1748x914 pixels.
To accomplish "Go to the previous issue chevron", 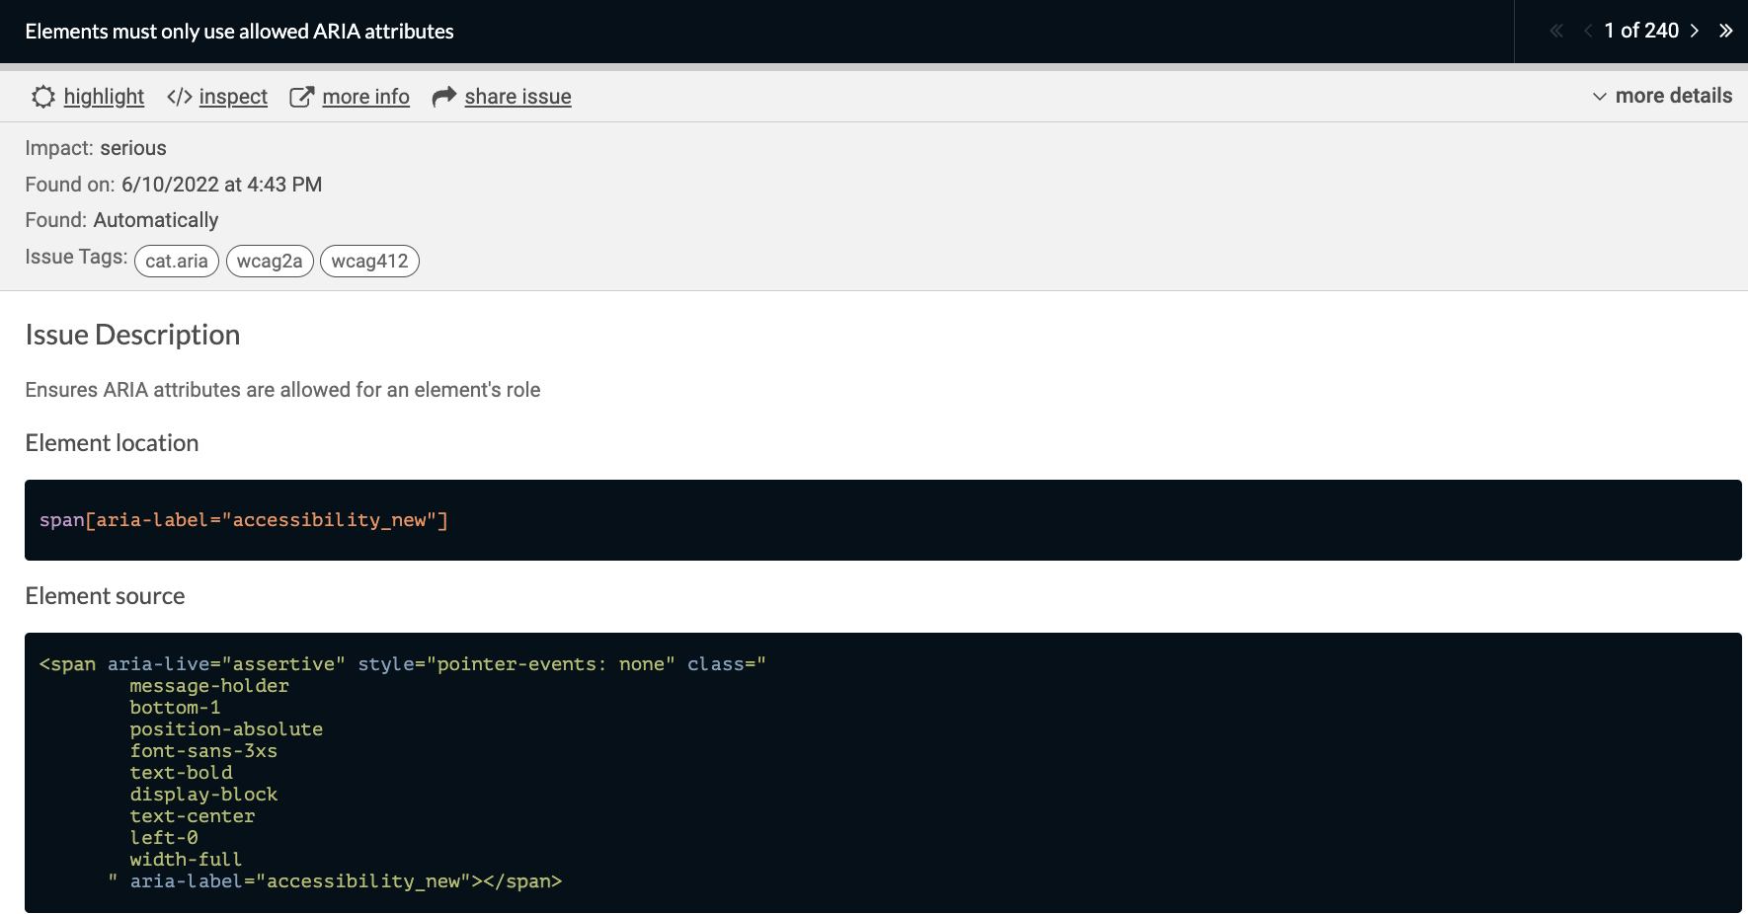I will point(1587,31).
